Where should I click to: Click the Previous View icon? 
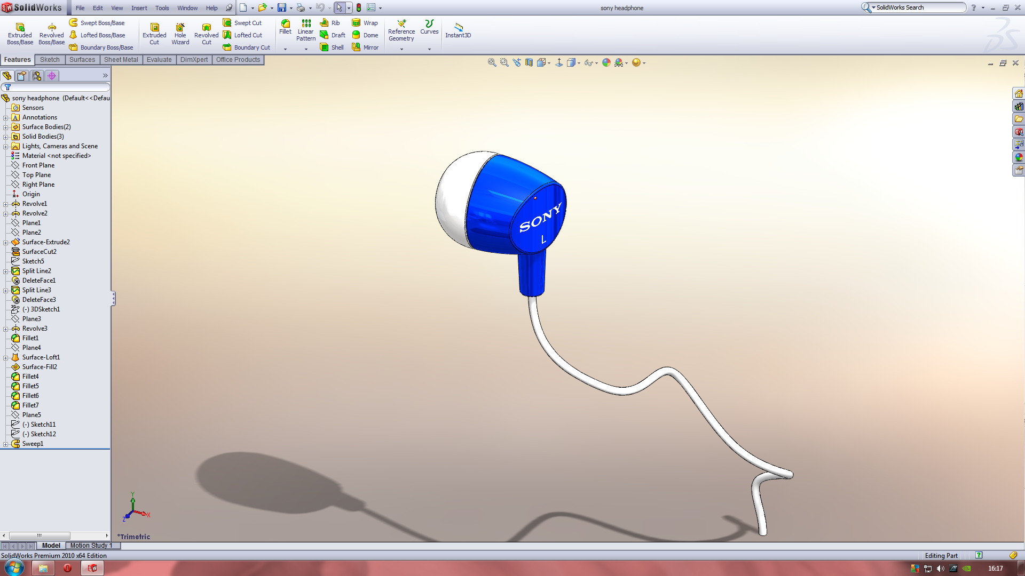[x=517, y=62]
